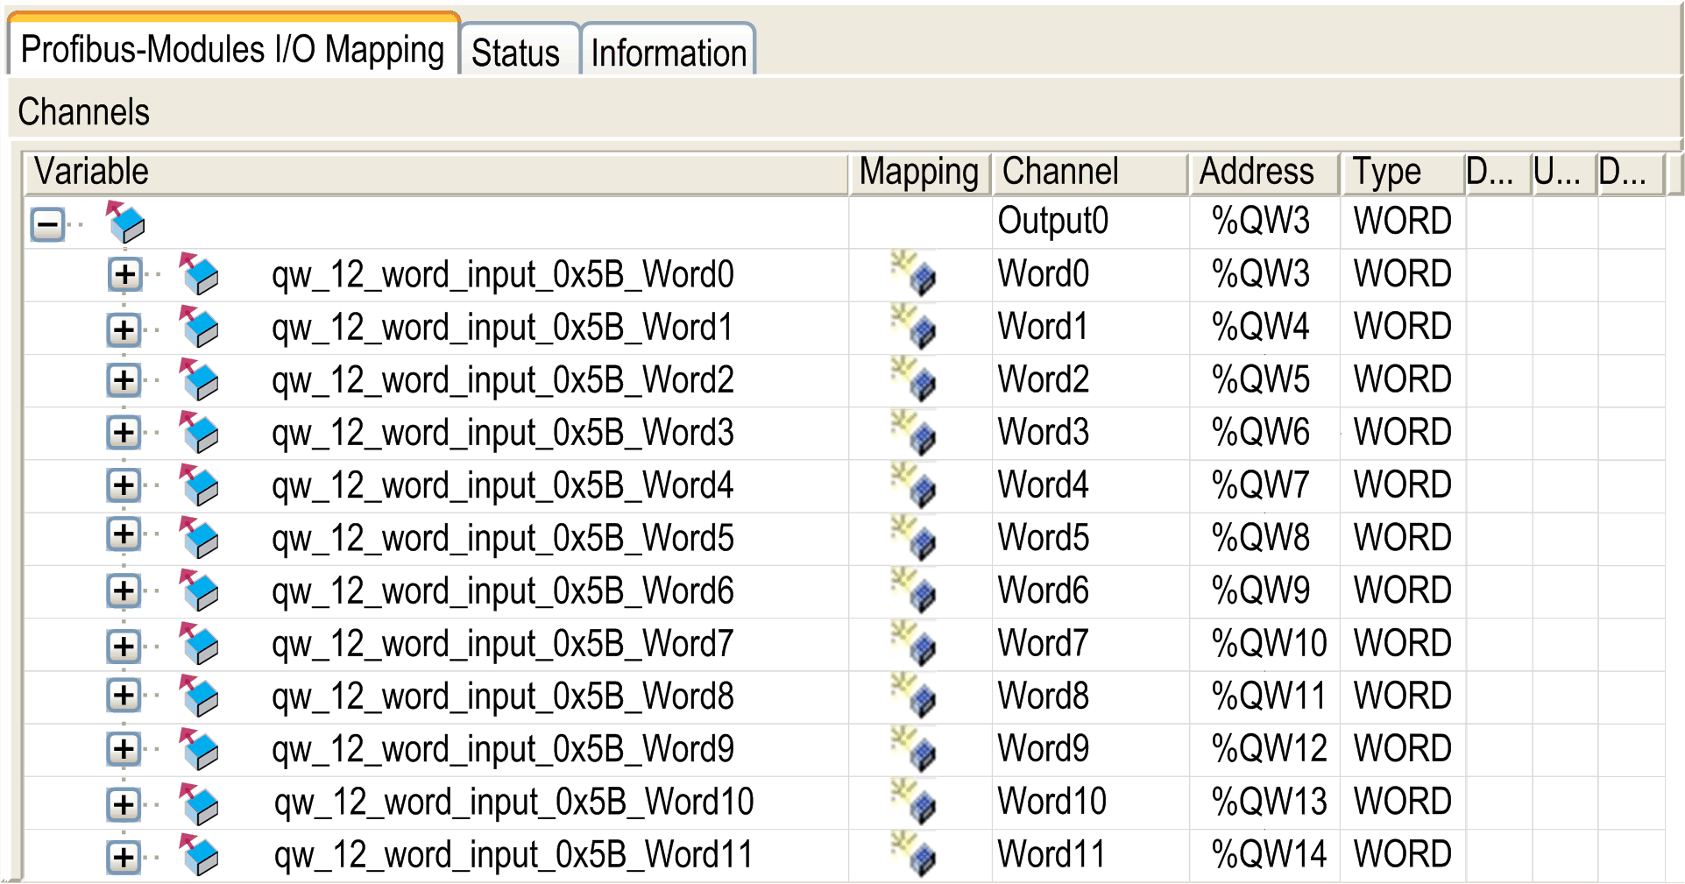Select variable name qw_12_word_input_0x5B_Word8
1685x884 pixels.
point(503,697)
